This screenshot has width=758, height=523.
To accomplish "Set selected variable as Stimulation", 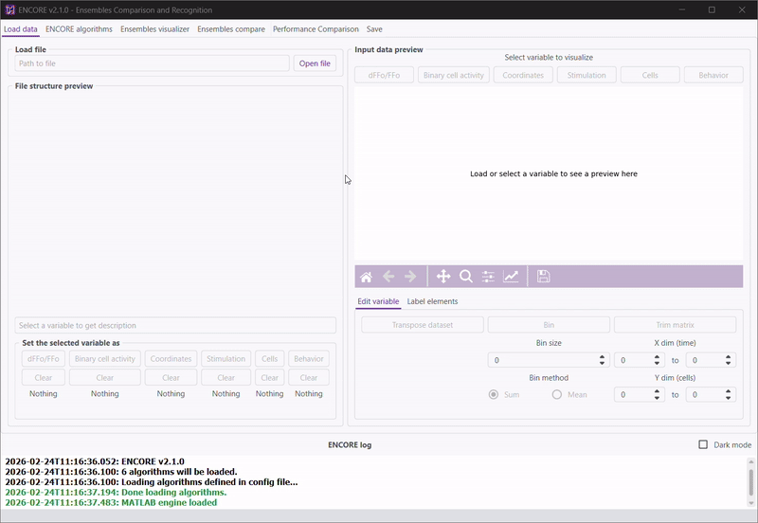I will tap(226, 359).
